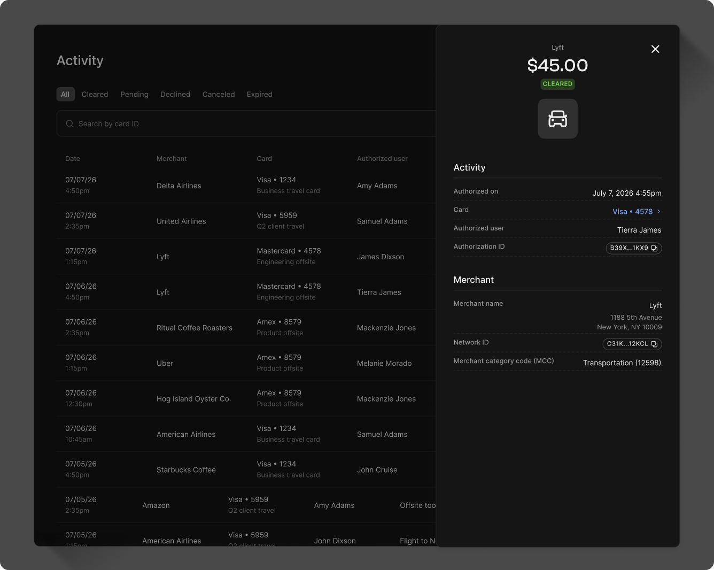Viewport: 714px width, 570px height.
Task: Click Melanie Morado in authorized user column
Action: pos(384,364)
